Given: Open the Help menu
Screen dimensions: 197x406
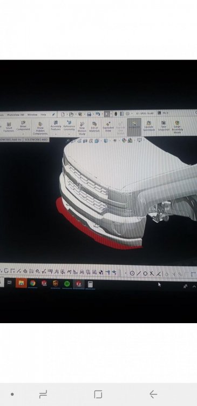Looking at the screenshot, I should (x=43, y=114).
